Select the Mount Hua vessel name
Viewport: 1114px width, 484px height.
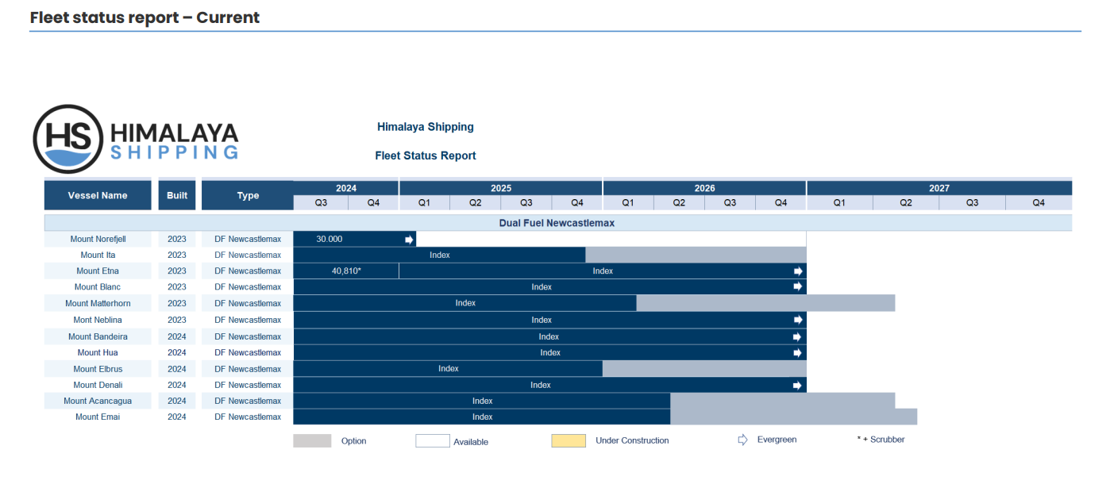(x=98, y=352)
